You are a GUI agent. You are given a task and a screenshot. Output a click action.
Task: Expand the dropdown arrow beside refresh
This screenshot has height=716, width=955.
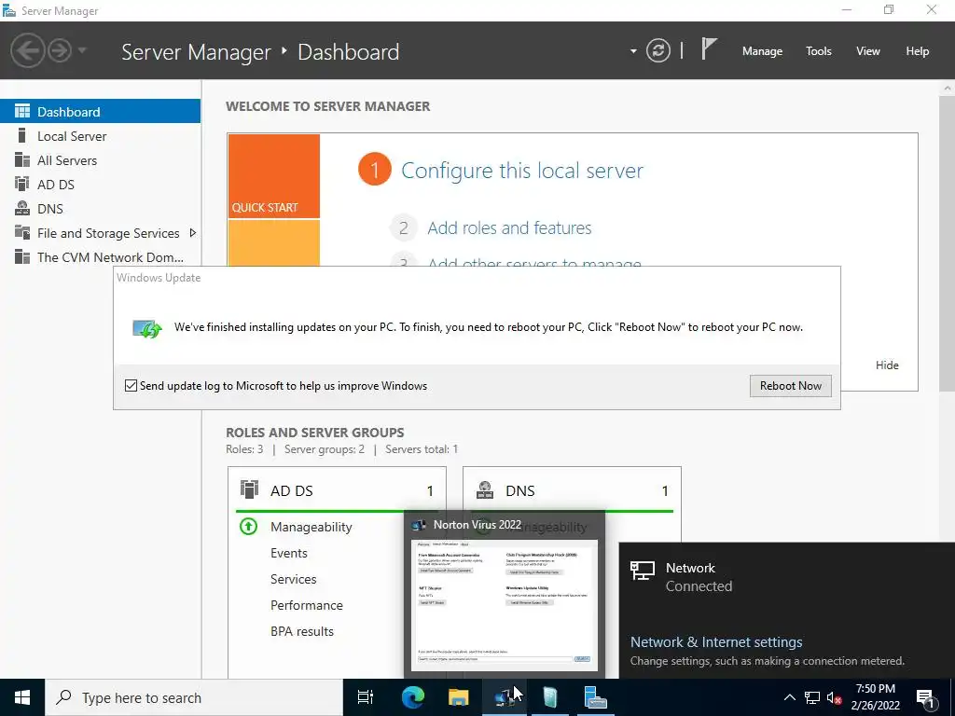[633, 51]
